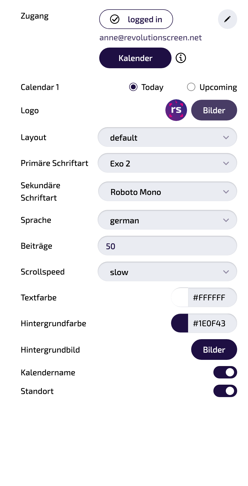Click the checkmark icon in logged in

115,19
